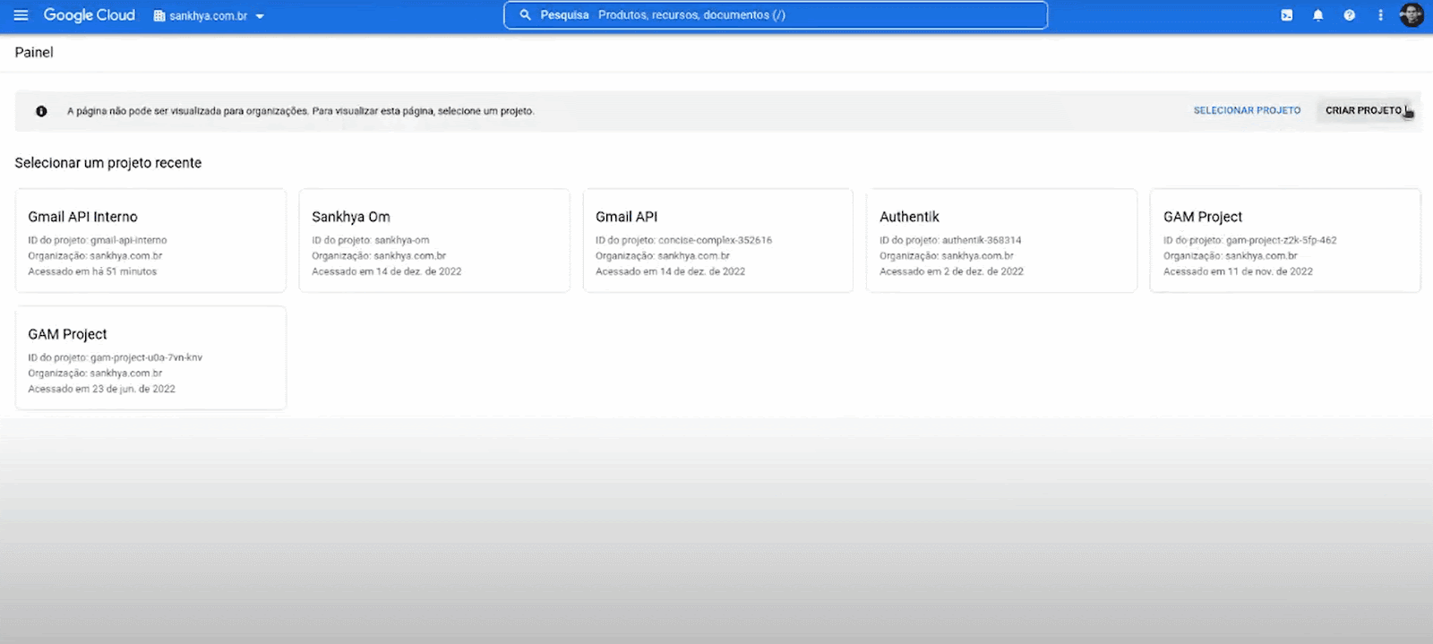
Task: Click the info icon in the banner
Action: (41, 111)
